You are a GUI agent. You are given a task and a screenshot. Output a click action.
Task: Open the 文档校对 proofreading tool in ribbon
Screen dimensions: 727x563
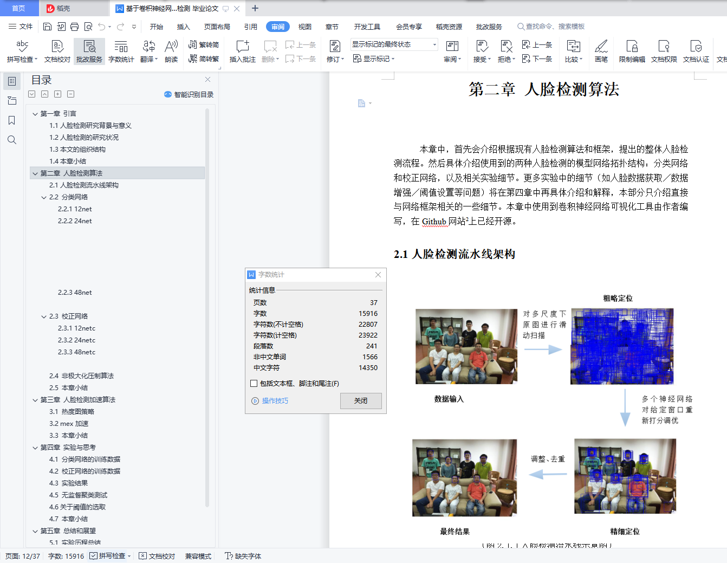point(57,51)
